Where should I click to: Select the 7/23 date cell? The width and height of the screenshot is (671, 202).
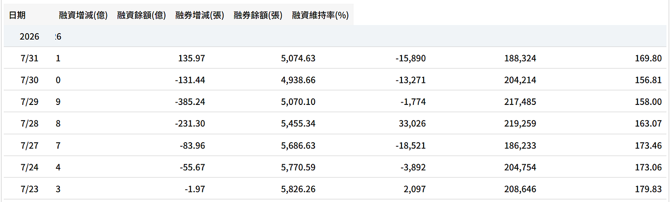pyautogui.click(x=29, y=189)
